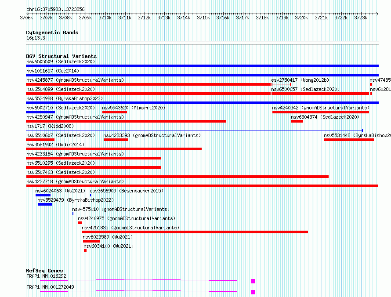Click nsv4575010 (gnomADStructuralVariants) label

click(121, 209)
